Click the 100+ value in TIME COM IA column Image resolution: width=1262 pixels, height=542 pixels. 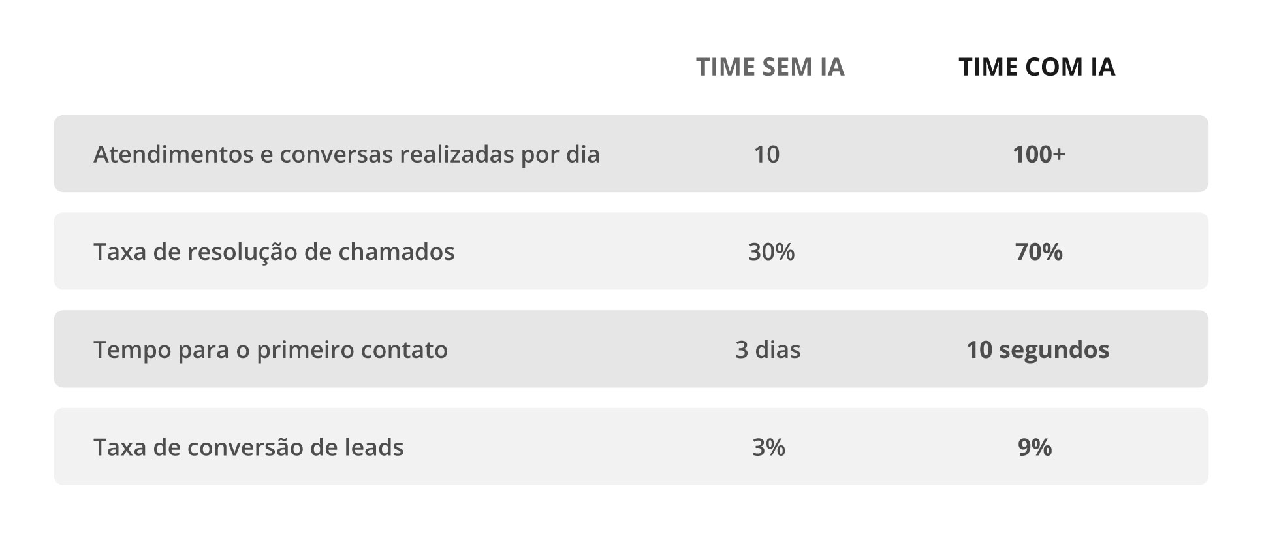click(1039, 154)
